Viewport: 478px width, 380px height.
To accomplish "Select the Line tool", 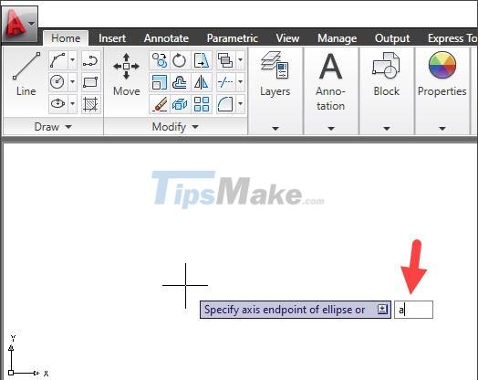I will tap(26, 74).
